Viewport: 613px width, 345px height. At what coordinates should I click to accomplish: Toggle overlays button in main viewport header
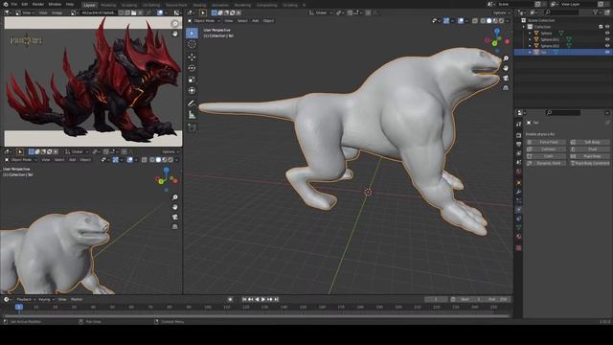461,21
